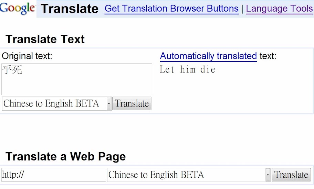Click the Chinese characters in the original text
The image size is (314, 189).
[x=12, y=70]
